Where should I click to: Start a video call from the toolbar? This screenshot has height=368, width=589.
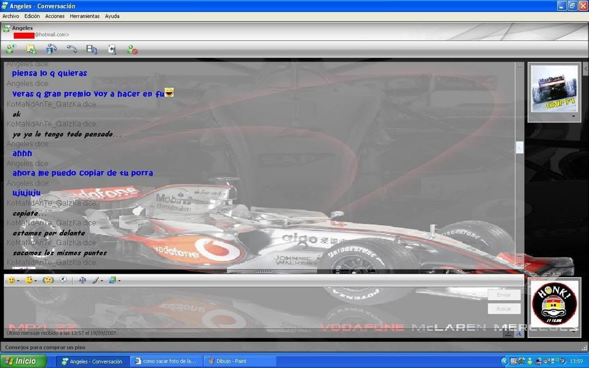click(51, 49)
